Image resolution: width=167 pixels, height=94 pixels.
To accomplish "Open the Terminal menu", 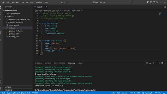I will click(x=39, y=2).
